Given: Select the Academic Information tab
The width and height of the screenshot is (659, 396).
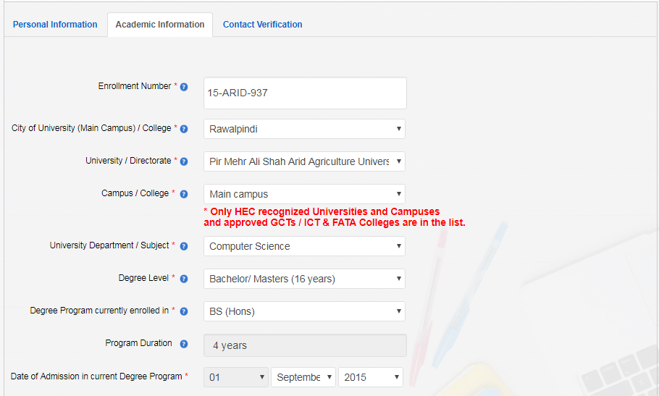Looking at the screenshot, I should (160, 25).
